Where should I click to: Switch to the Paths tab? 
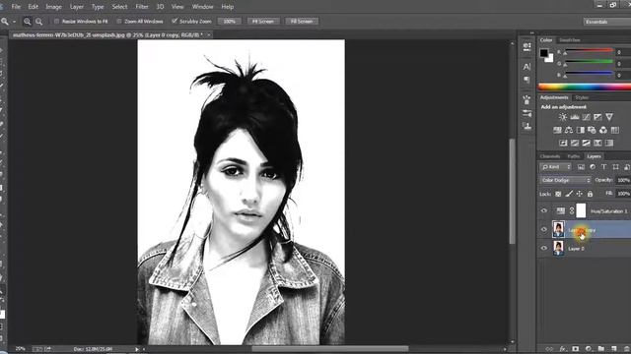[x=574, y=156]
